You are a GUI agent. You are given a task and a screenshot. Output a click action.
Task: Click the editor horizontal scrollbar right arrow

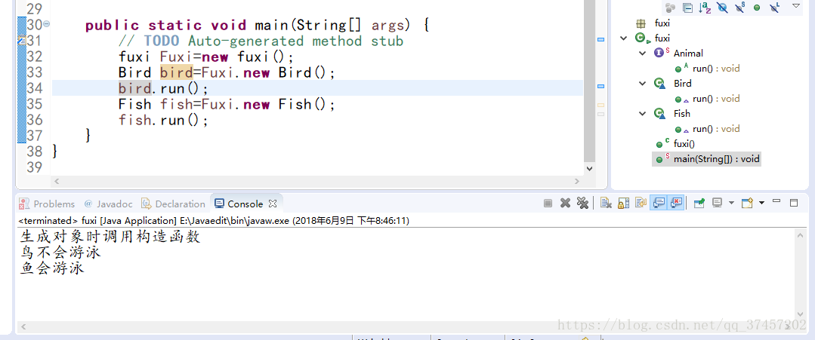click(577, 181)
